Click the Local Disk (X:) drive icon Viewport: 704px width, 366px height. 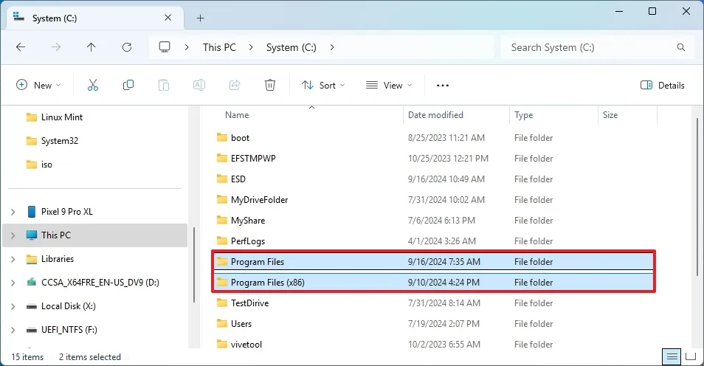(32, 306)
